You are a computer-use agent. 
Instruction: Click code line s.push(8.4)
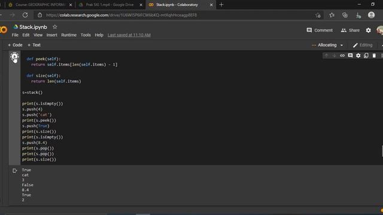click(35, 143)
